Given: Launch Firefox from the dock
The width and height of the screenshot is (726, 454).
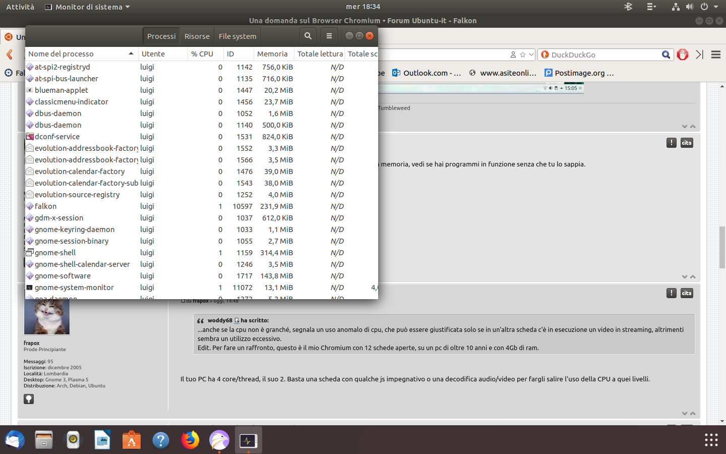Looking at the screenshot, I should (190, 440).
